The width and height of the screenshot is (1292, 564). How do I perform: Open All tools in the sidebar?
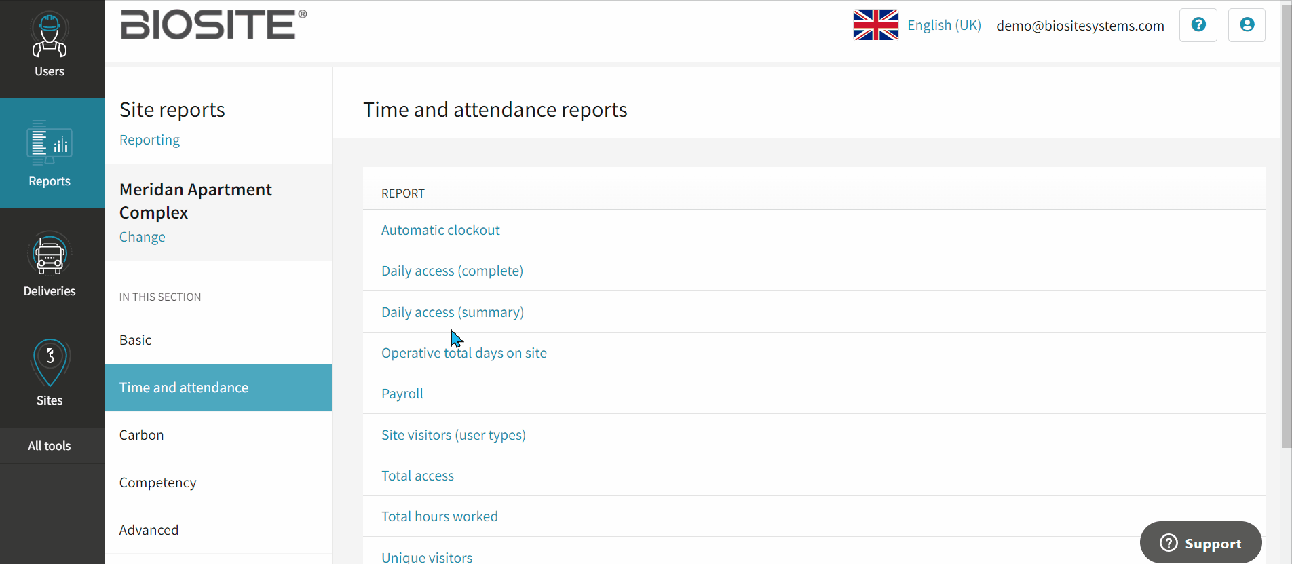click(x=50, y=446)
